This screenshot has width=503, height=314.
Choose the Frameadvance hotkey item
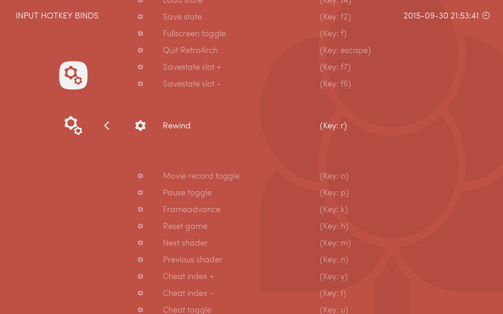pos(191,209)
